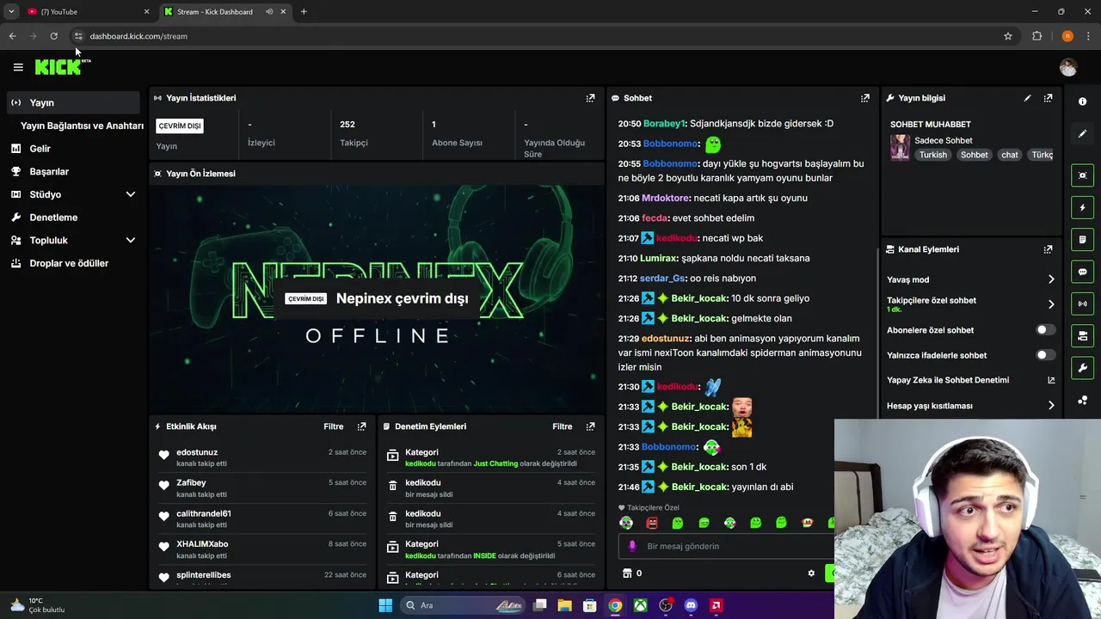
Task: Open File Explorer from the taskbar
Action: point(565,605)
